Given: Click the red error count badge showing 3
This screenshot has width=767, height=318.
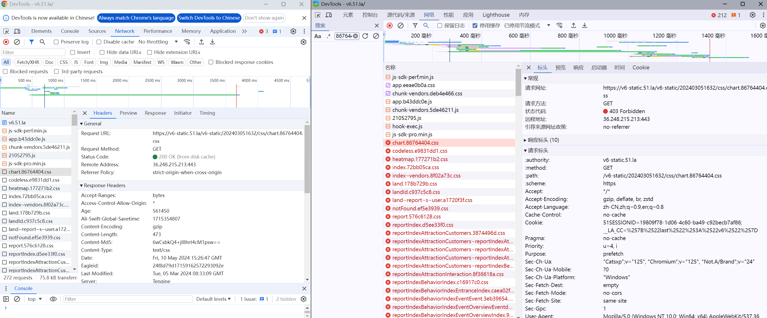Looking at the screenshot, I should click(264, 31).
